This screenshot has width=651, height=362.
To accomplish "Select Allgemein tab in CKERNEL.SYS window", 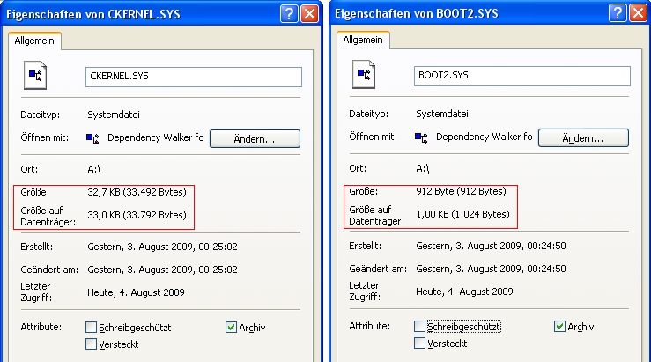I will point(34,41).
